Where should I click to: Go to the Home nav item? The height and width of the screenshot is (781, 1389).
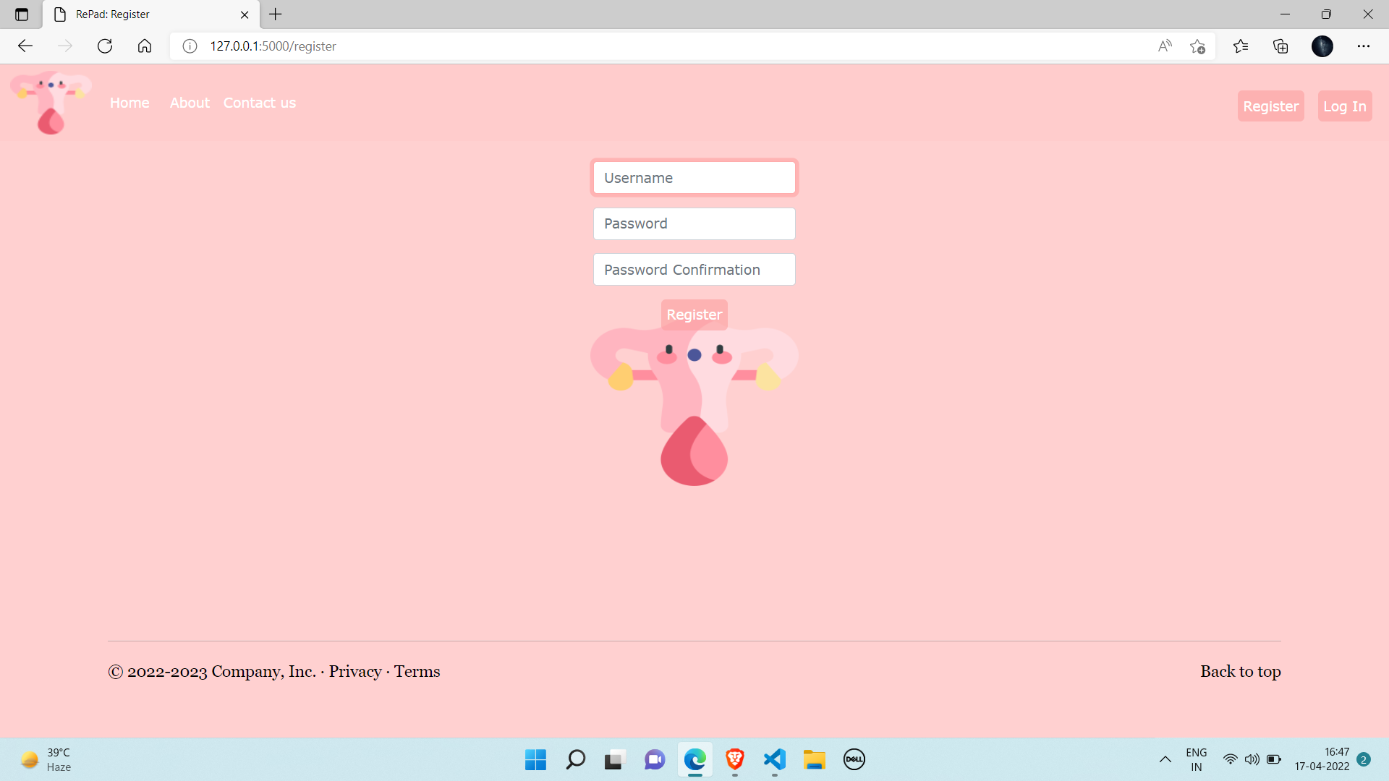[129, 103]
